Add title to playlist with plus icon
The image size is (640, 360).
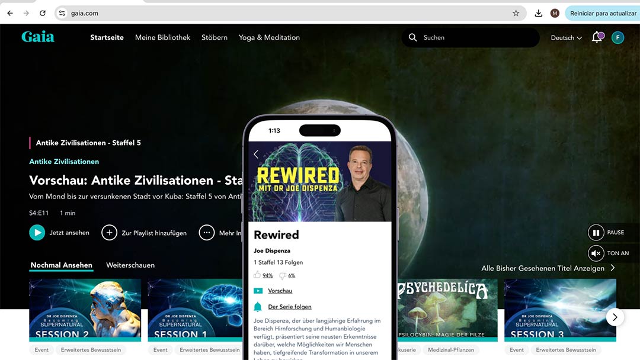[109, 233]
